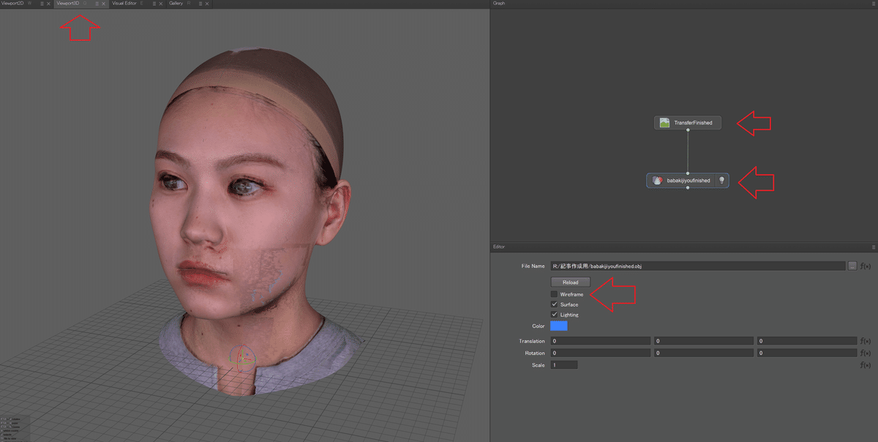Switch to the Viewport2D tab

point(13,4)
